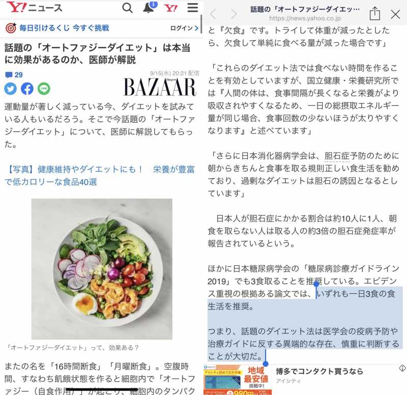Tap the Yahoo!ニュース logo
This screenshot has width=407, height=395.
click(x=34, y=7)
